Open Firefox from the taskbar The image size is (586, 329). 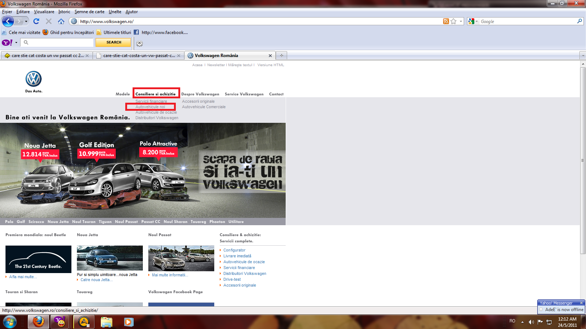(38, 322)
